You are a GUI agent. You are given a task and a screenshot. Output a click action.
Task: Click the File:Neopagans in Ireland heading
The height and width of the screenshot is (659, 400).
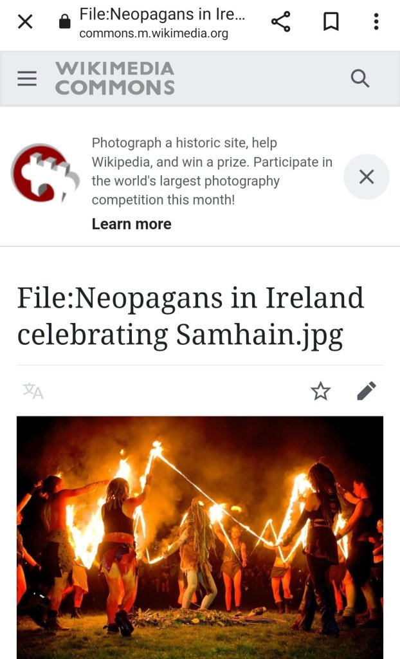tap(190, 317)
